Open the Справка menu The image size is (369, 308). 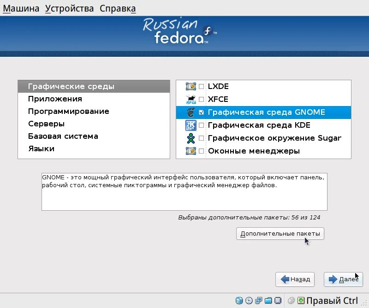117,8
